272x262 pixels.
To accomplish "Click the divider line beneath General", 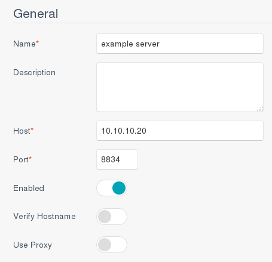I will click(x=142, y=23).
